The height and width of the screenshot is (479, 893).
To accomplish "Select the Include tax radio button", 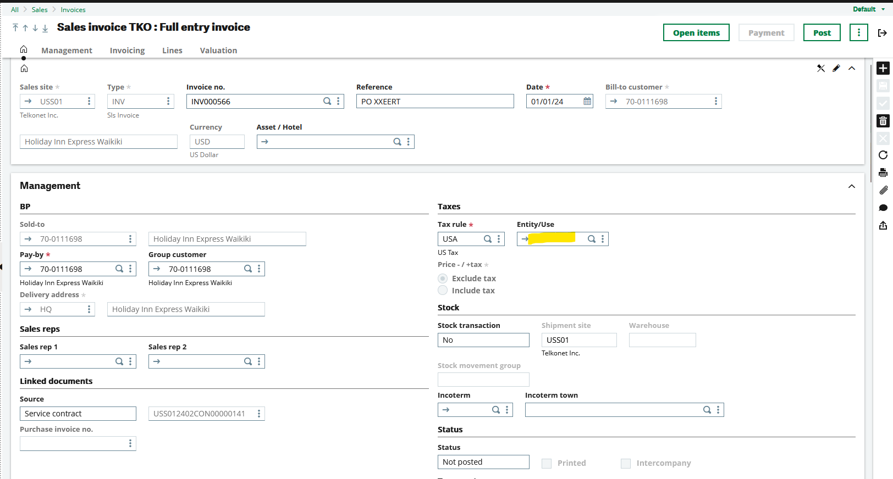I will (443, 291).
